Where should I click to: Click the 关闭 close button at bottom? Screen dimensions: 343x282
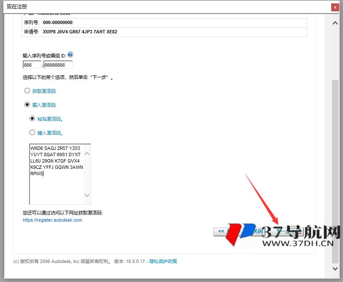pos(258,231)
